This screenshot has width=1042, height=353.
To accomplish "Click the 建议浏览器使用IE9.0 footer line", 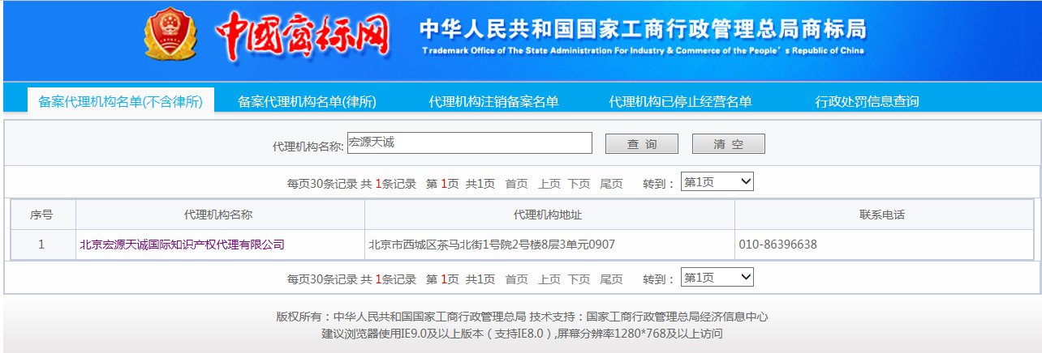I will tap(522, 333).
